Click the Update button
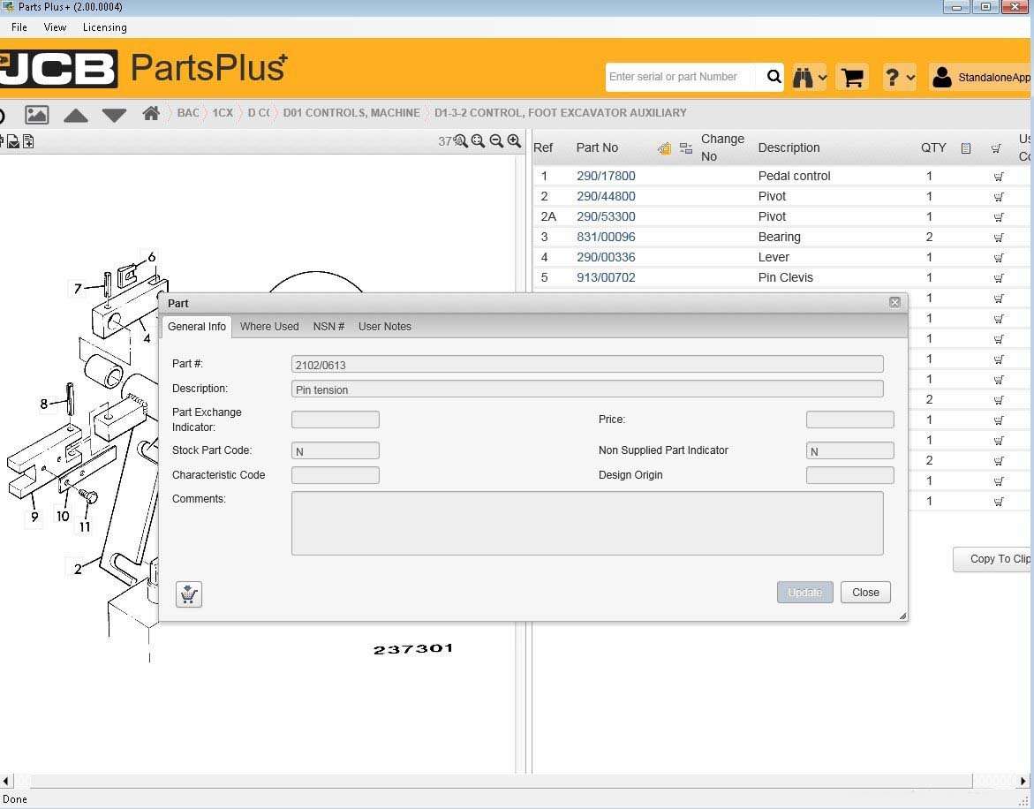Viewport: 1034px width, 809px height. pos(804,592)
